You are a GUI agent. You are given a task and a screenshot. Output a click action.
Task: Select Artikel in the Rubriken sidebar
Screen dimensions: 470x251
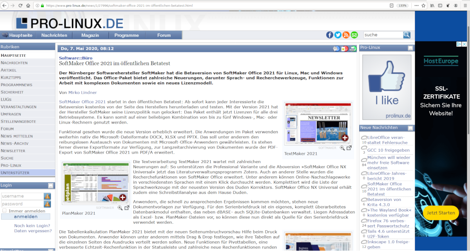(x=27, y=70)
